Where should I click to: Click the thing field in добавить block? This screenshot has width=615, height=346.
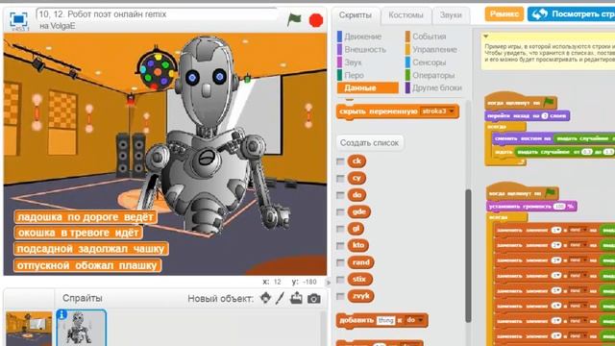click(x=385, y=320)
